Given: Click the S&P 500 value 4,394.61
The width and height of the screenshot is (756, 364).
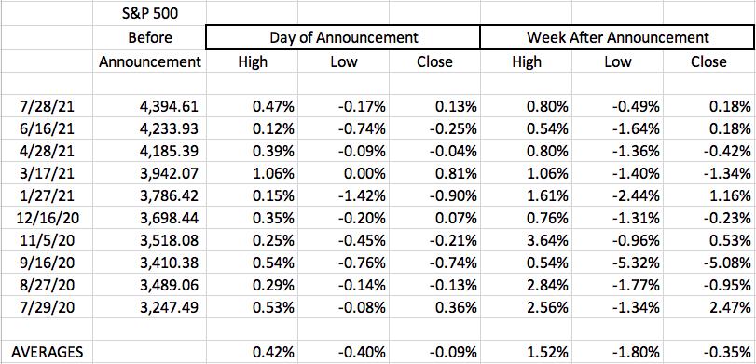Looking at the screenshot, I should click(x=149, y=106).
